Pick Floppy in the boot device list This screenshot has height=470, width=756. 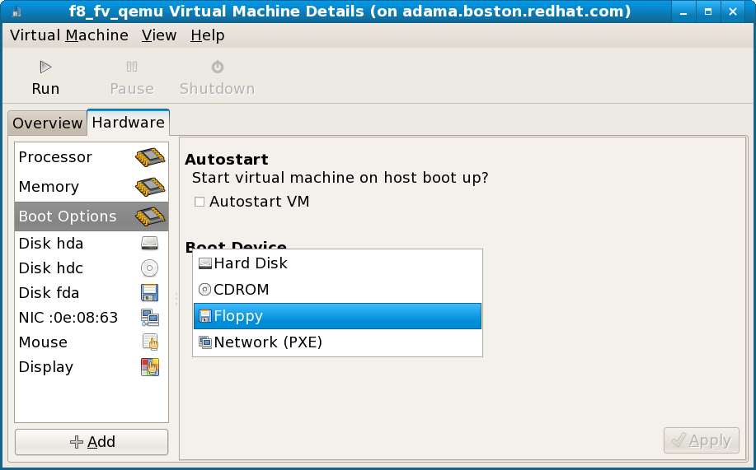click(x=337, y=316)
